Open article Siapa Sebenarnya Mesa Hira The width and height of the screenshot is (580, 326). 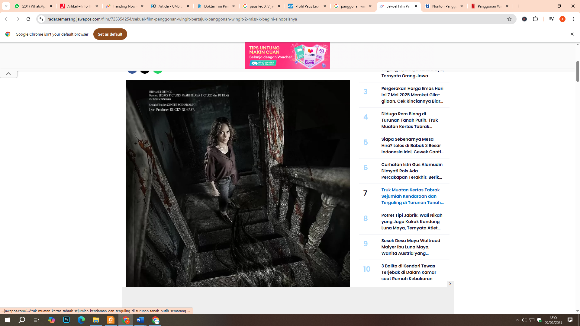click(x=412, y=145)
